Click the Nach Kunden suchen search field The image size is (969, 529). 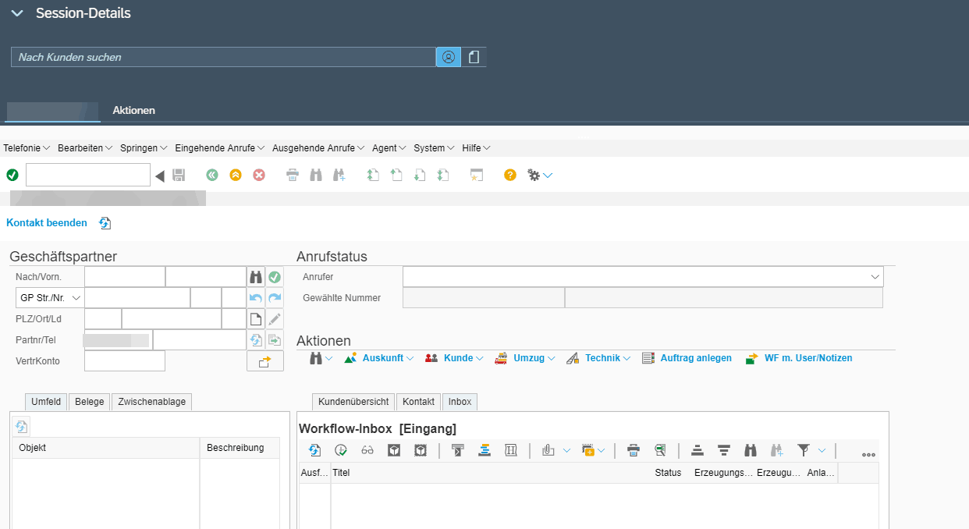click(x=223, y=57)
